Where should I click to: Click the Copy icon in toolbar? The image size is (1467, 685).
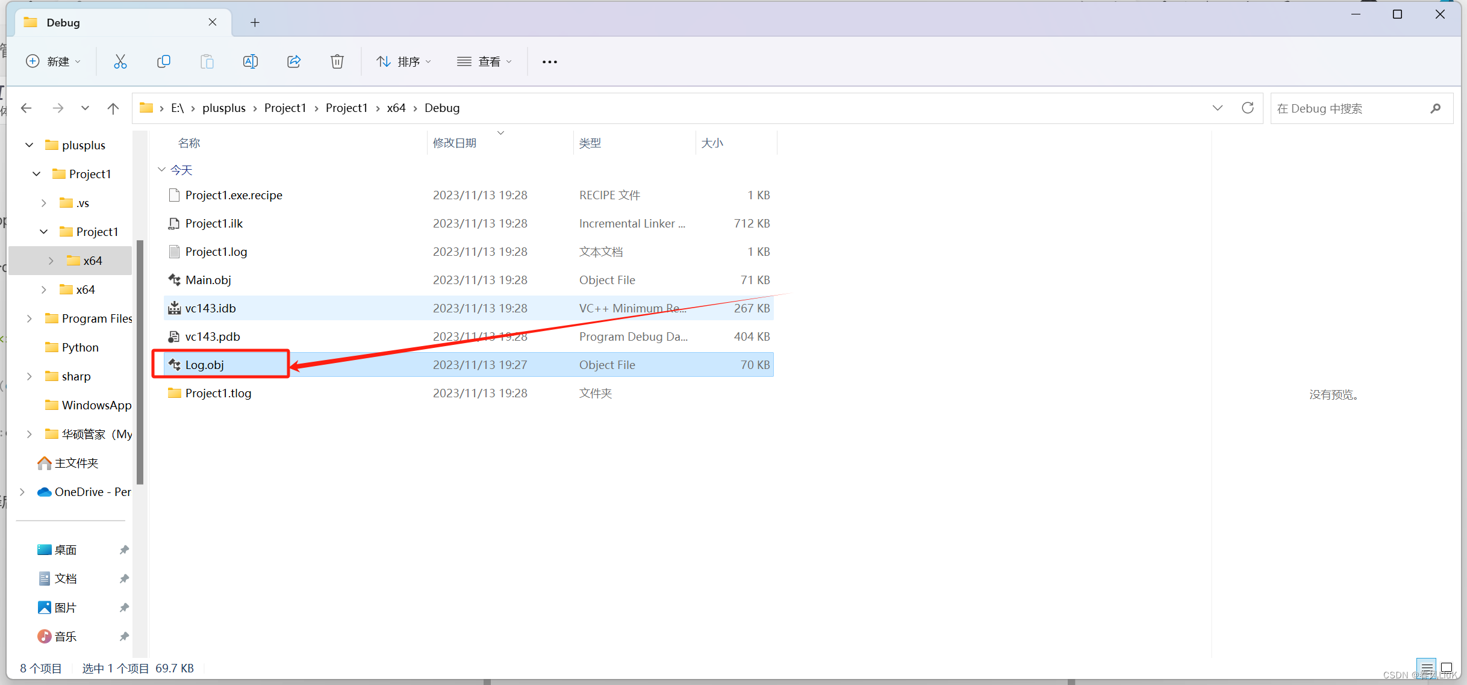point(164,61)
